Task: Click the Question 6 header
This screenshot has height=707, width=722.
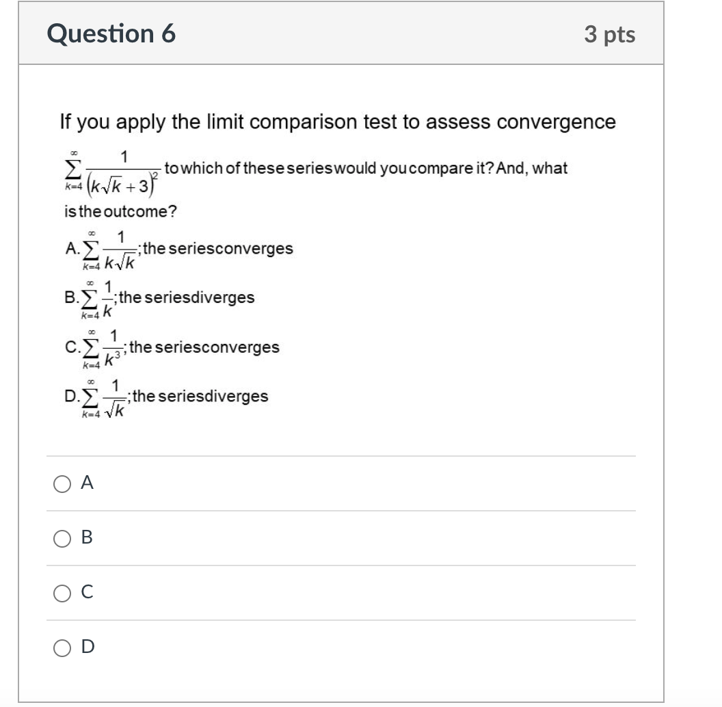Action: 111,34
